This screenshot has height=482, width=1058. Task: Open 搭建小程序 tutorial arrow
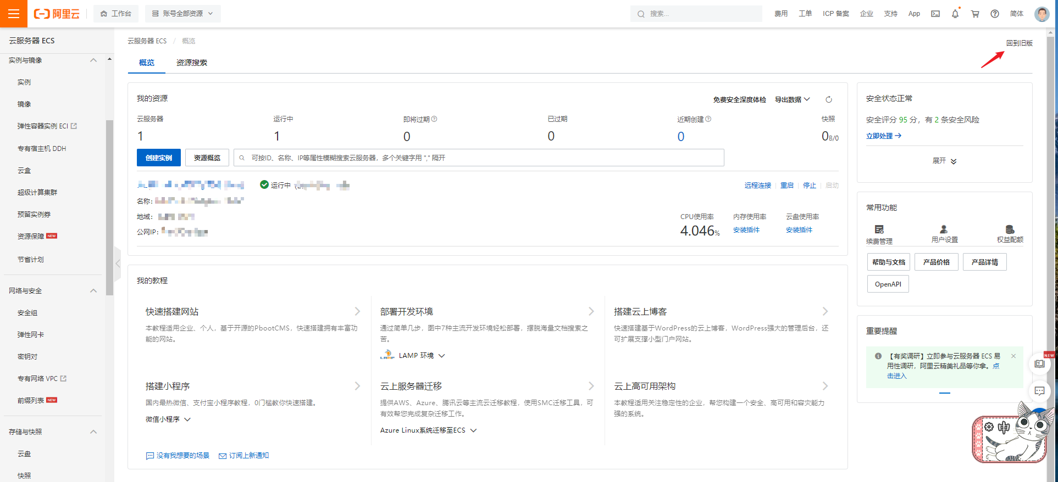357,386
